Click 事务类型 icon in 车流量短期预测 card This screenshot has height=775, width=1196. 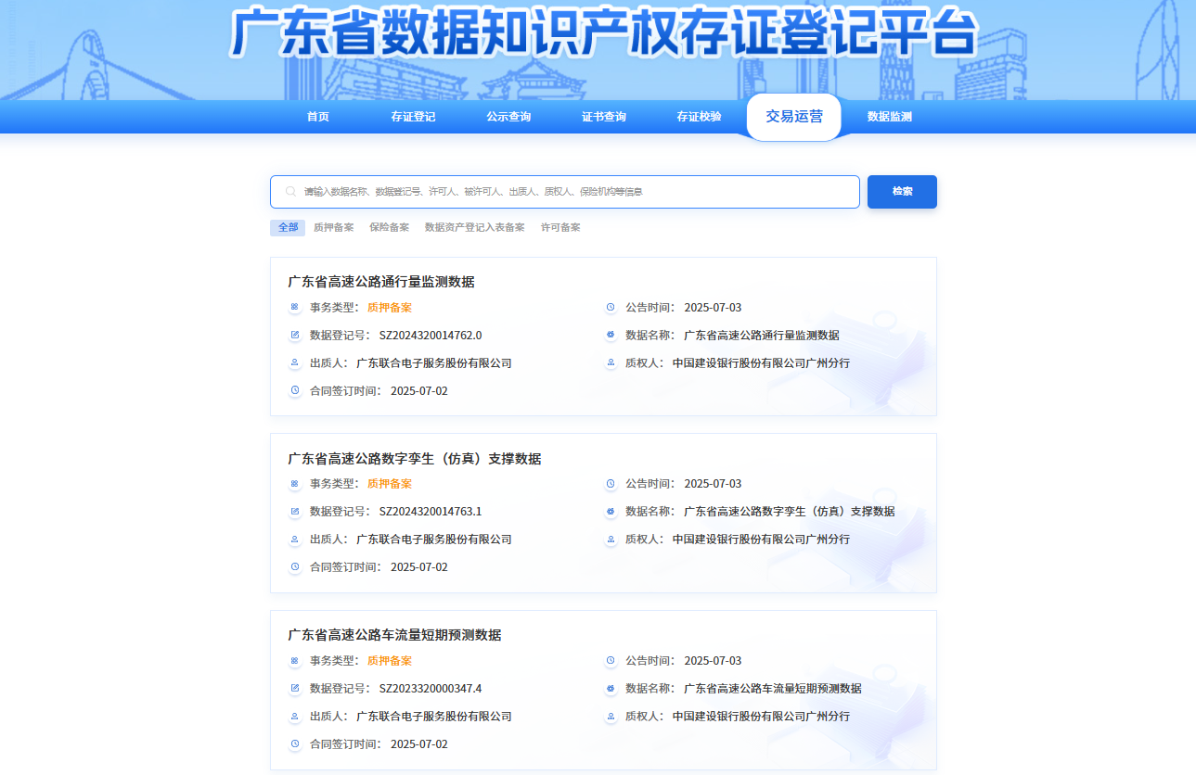(295, 660)
